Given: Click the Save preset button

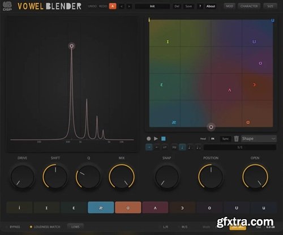Looking at the screenshot, I should coord(188,6).
